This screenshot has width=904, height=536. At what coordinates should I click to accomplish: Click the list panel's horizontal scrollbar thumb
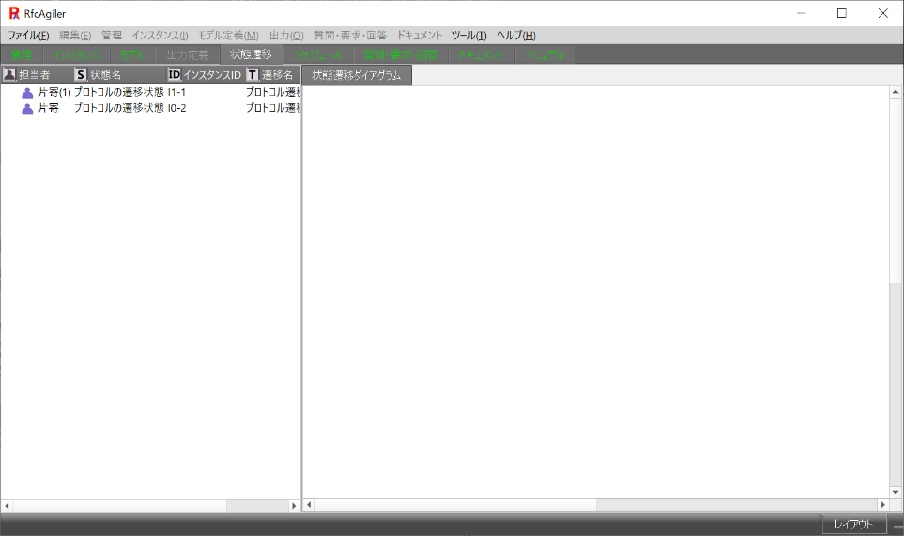(119, 505)
